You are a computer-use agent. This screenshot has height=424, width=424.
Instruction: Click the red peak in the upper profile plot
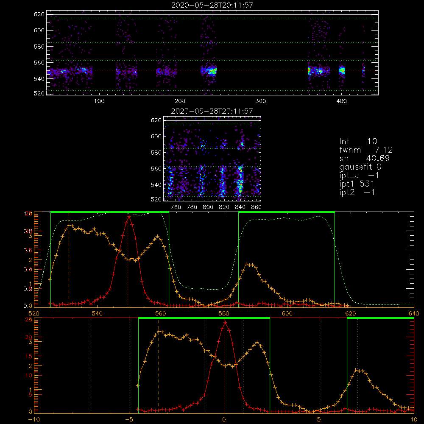[x=129, y=217]
